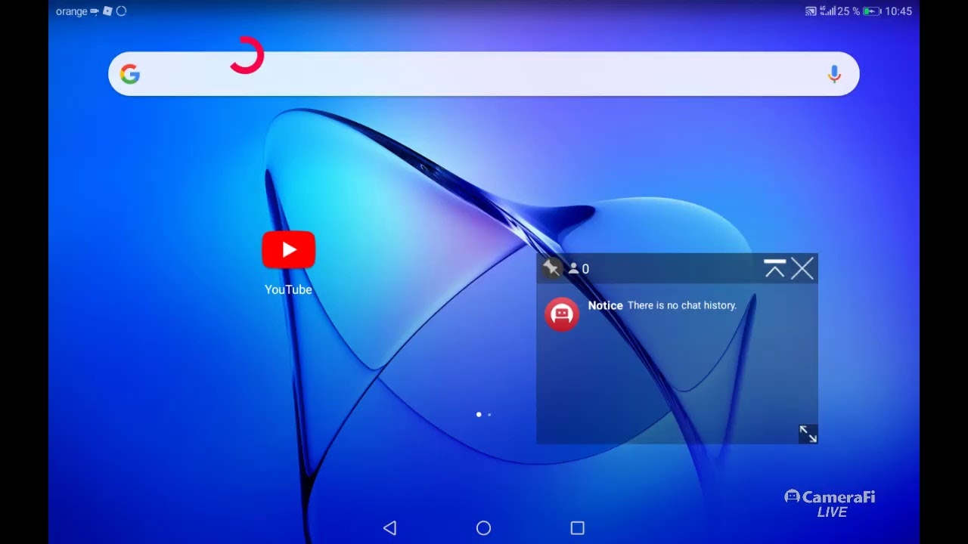
Task: Tap the viewer count icon showing 0
Action: tap(579, 269)
